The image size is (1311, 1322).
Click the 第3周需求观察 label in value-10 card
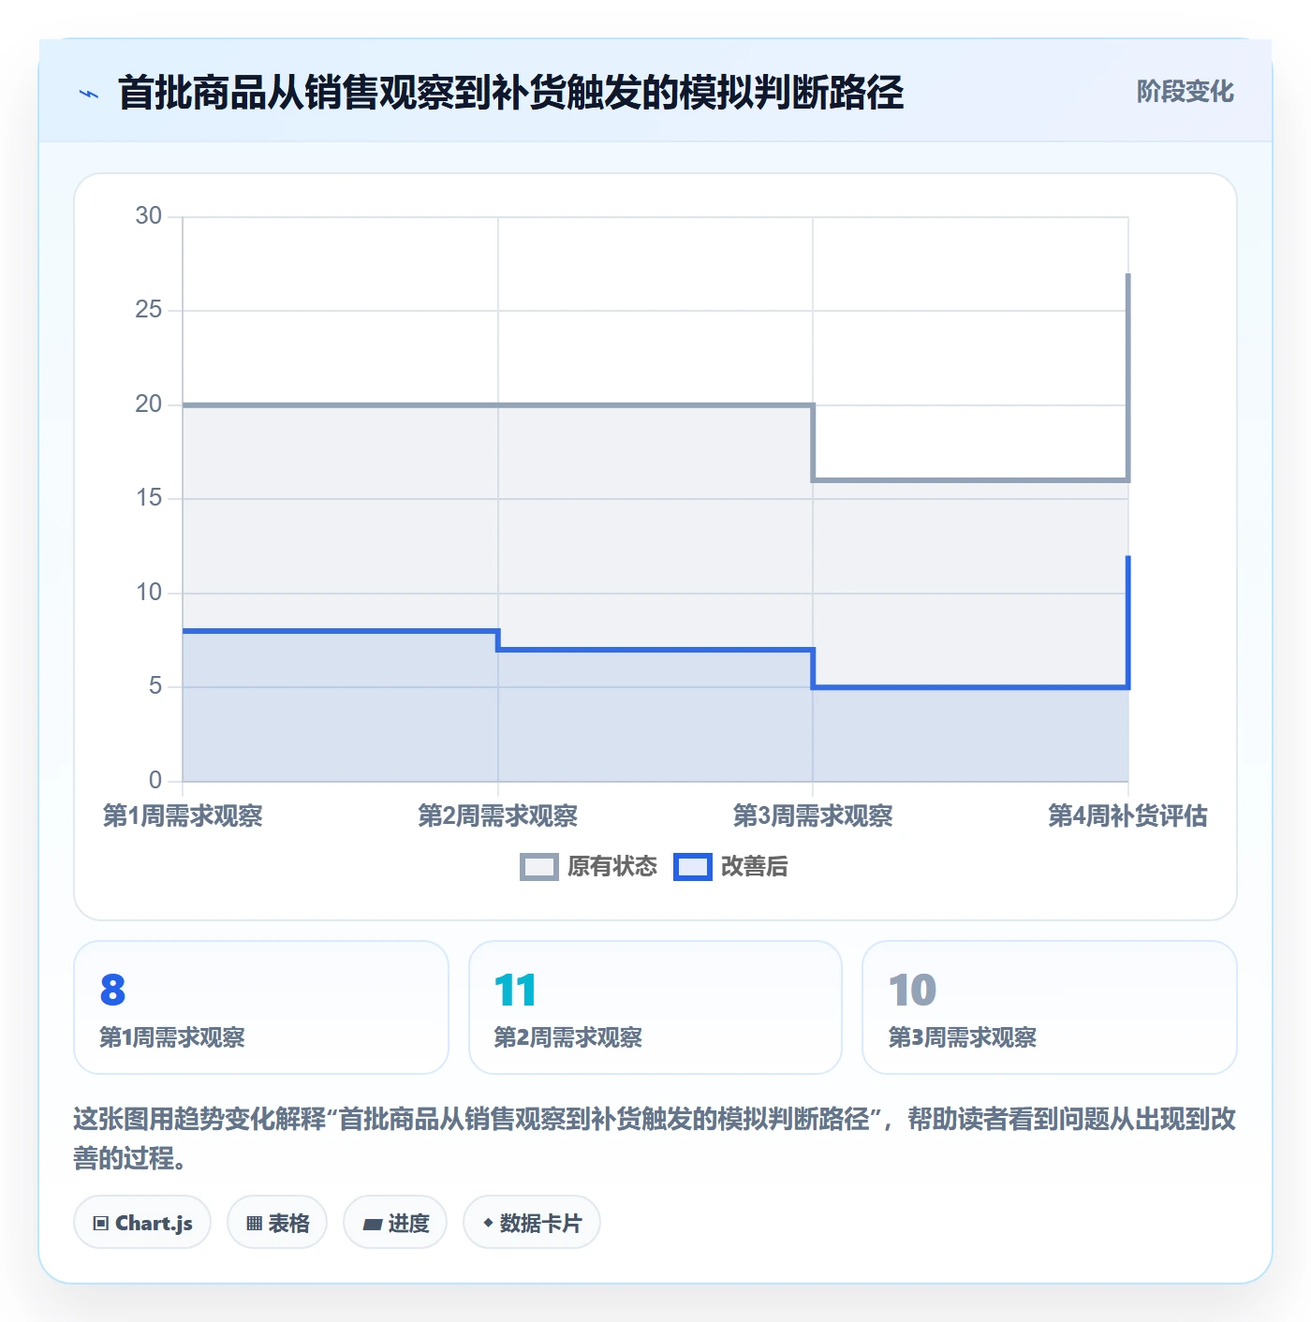(x=962, y=1037)
